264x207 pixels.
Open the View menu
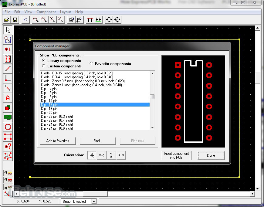[28, 12]
